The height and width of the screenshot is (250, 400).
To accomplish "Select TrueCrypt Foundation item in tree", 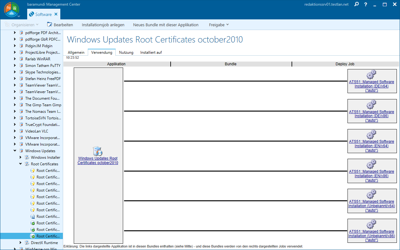I will click(x=43, y=125).
